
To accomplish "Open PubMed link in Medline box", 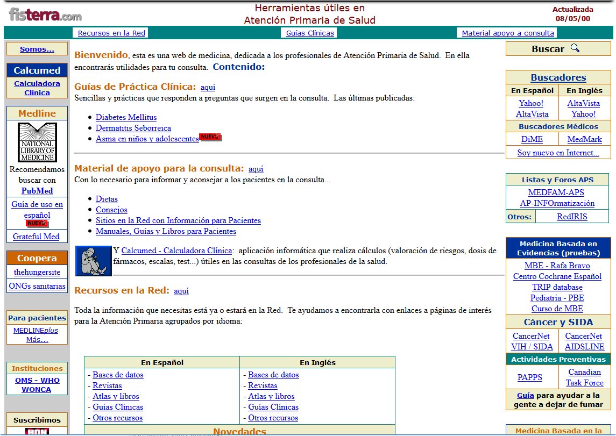I will click(x=37, y=191).
